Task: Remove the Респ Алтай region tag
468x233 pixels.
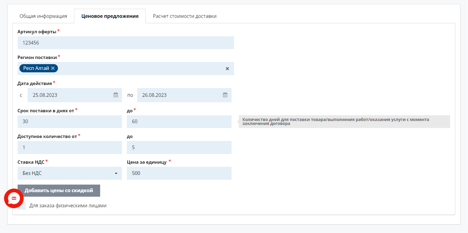Action: (x=53, y=68)
